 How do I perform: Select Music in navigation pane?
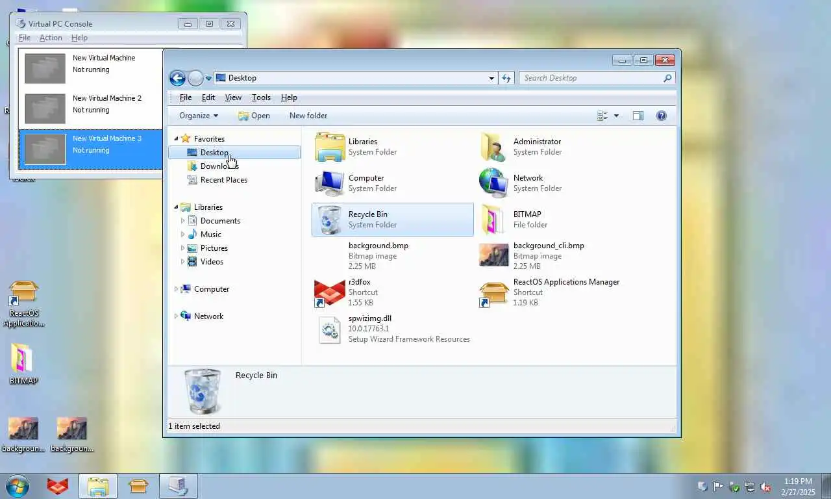pyautogui.click(x=210, y=235)
